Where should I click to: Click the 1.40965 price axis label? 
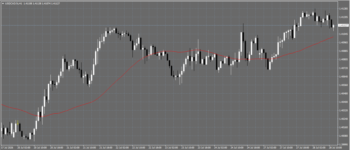(343, 43)
